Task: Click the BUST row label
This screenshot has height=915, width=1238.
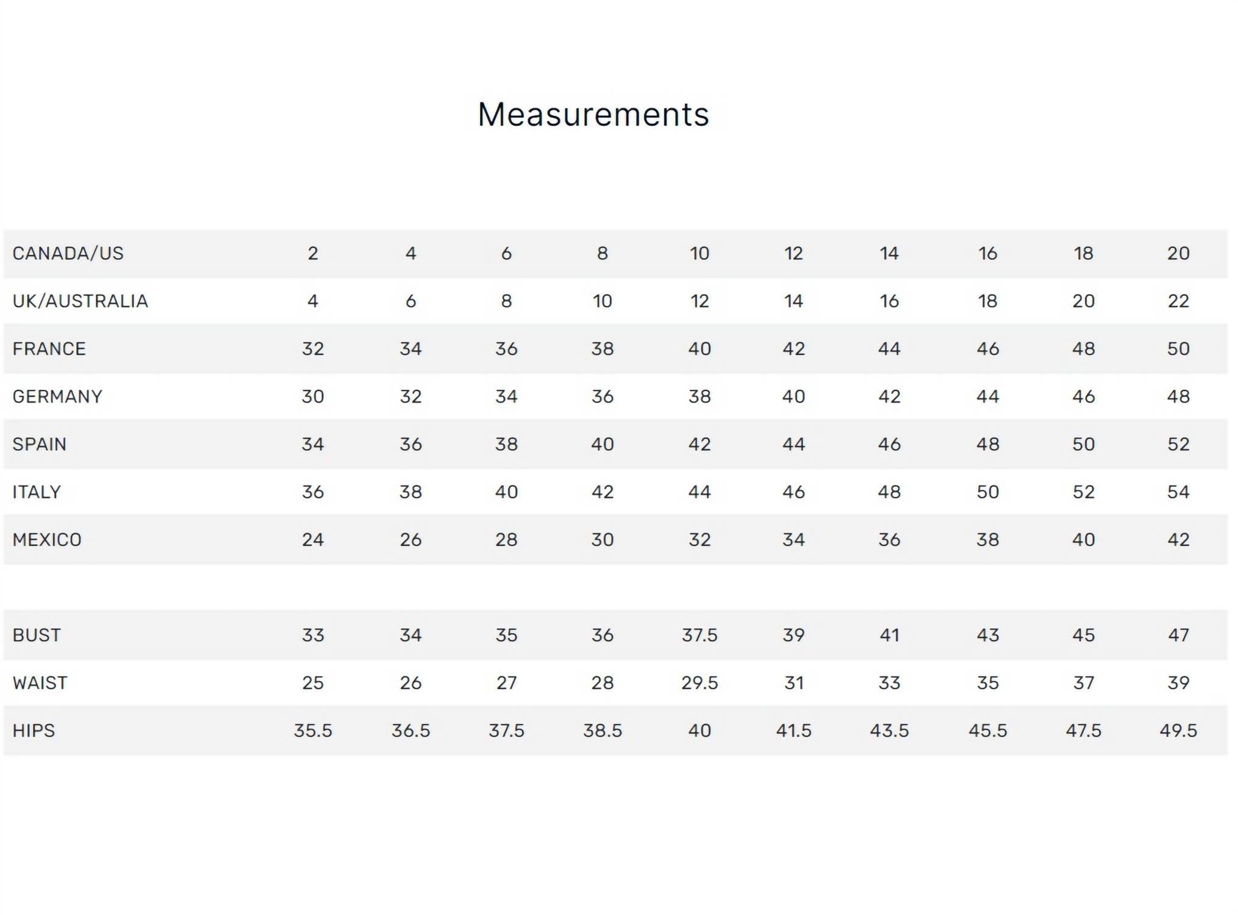Action: tap(37, 635)
